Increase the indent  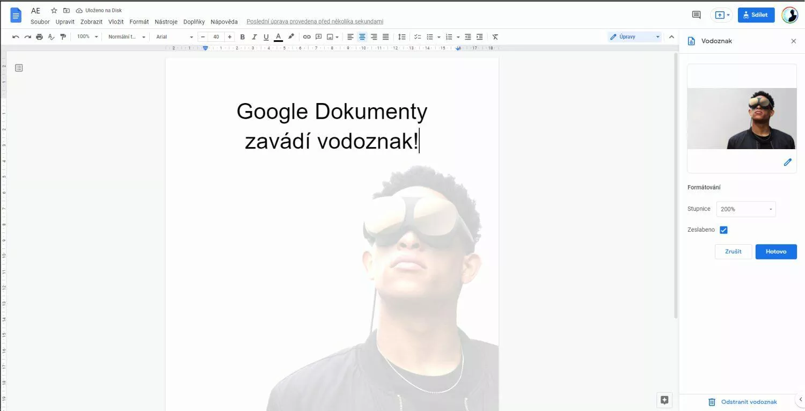[480, 37]
